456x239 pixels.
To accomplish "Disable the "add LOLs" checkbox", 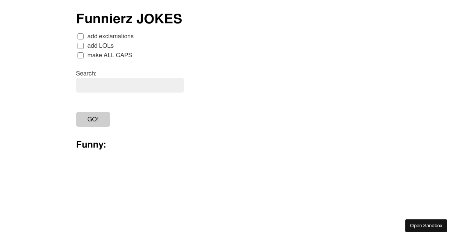I will coord(81,46).
